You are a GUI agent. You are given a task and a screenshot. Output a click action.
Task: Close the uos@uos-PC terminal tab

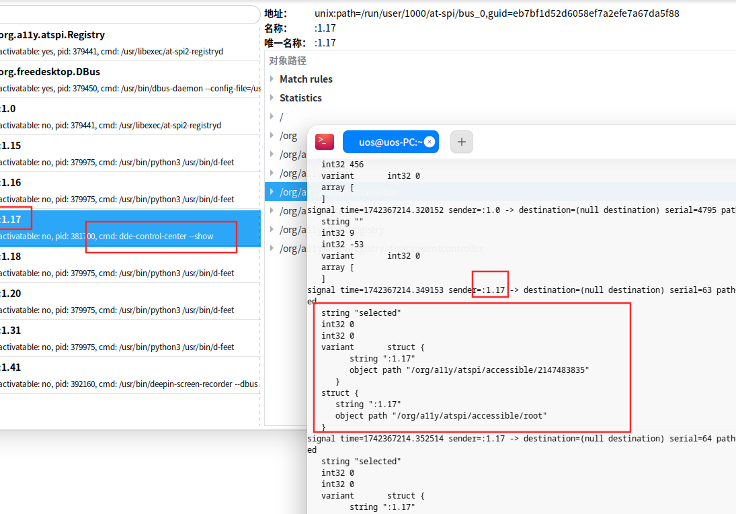pos(430,142)
